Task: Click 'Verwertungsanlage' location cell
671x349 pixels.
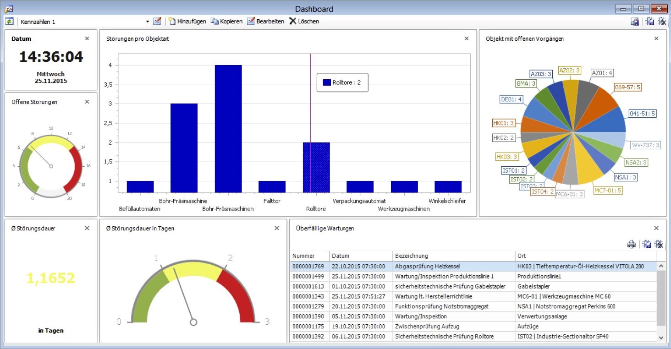Action: [586, 316]
